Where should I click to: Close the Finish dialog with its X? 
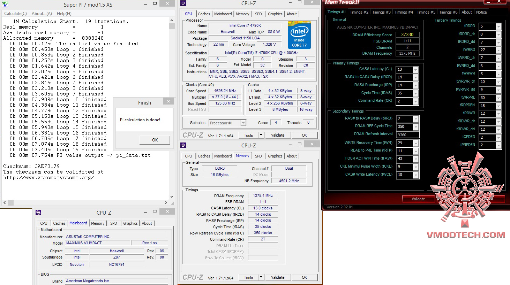point(168,101)
